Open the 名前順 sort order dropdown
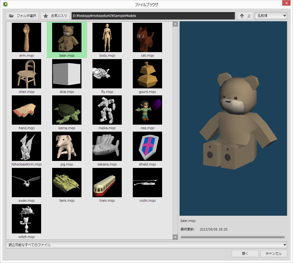This screenshot has height=263, width=293. click(x=271, y=16)
